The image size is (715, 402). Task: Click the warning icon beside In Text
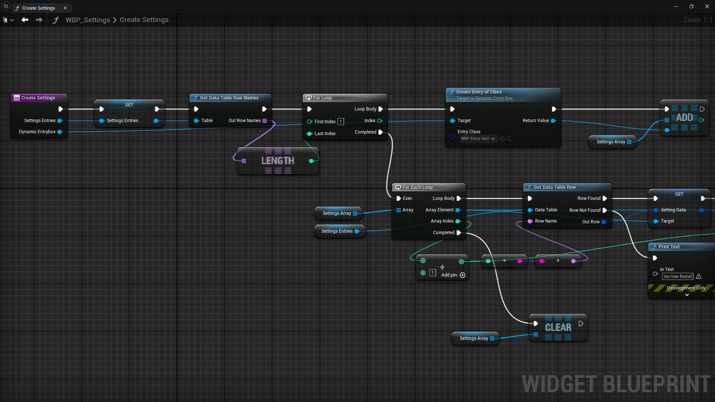(x=699, y=277)
